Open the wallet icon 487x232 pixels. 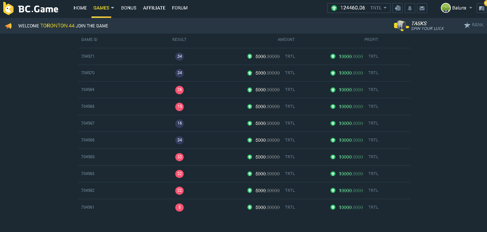[x=398, y=8]
